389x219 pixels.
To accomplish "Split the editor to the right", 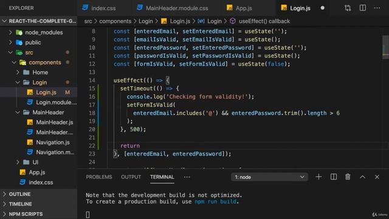I will pyautogui.click(x=362, y=8).
